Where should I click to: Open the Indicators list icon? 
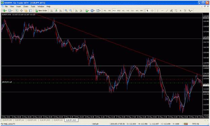(x=86, y=10)
